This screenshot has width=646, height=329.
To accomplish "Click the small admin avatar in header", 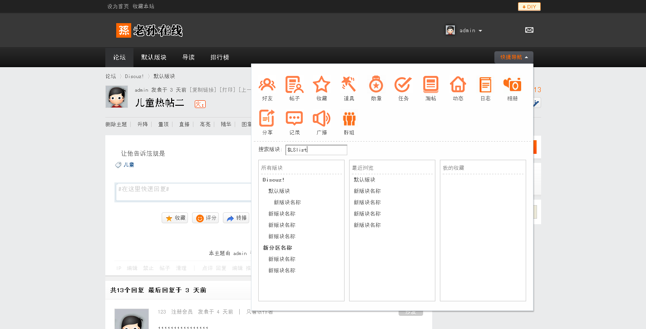I will 450,30.
